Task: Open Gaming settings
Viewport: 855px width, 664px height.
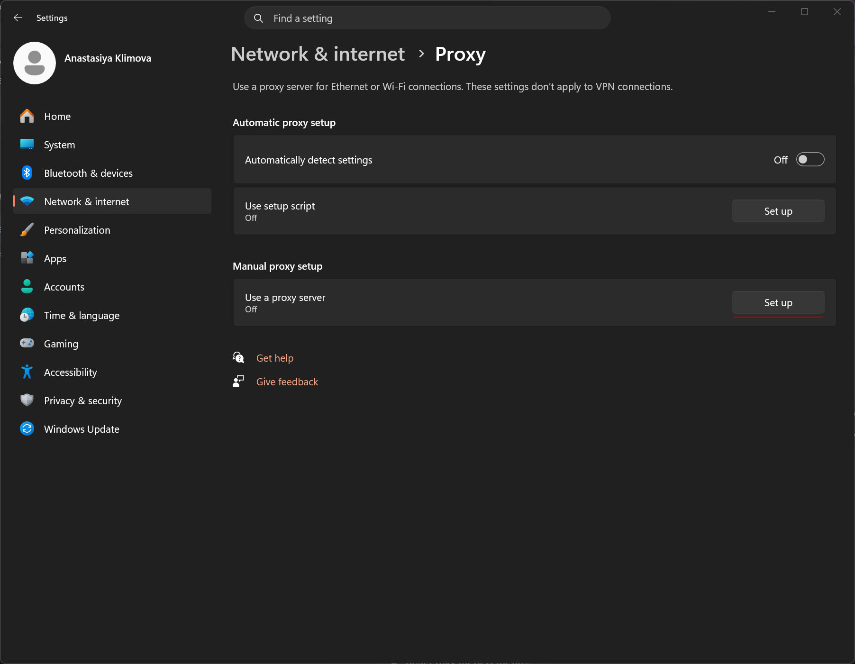Action: (112, 344)
